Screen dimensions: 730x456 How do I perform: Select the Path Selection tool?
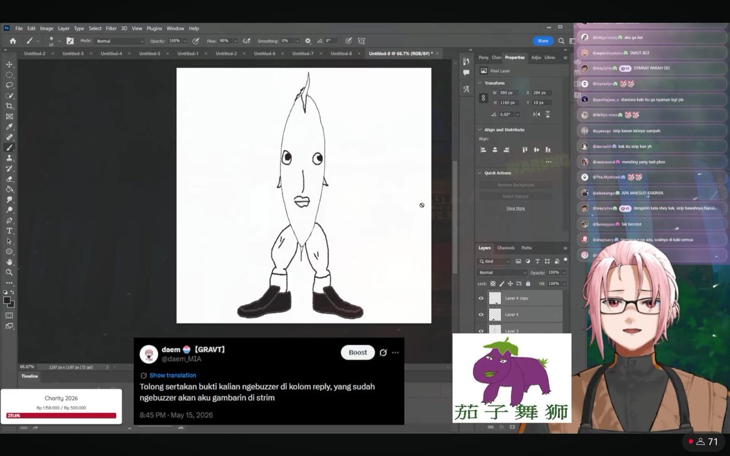tap(9, 241)
